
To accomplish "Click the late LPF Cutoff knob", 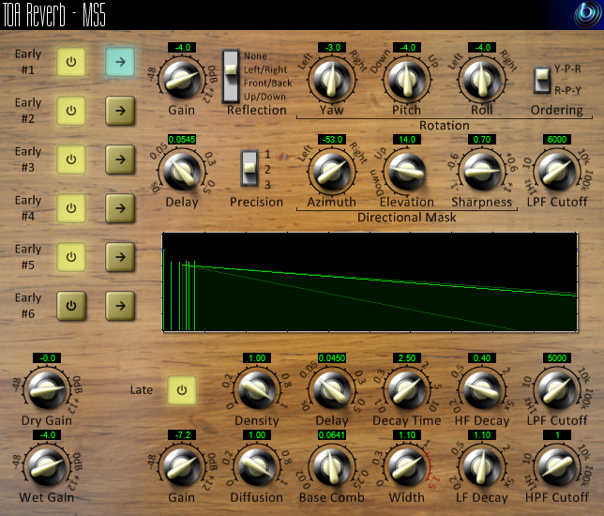I will (x=557, y=390).
